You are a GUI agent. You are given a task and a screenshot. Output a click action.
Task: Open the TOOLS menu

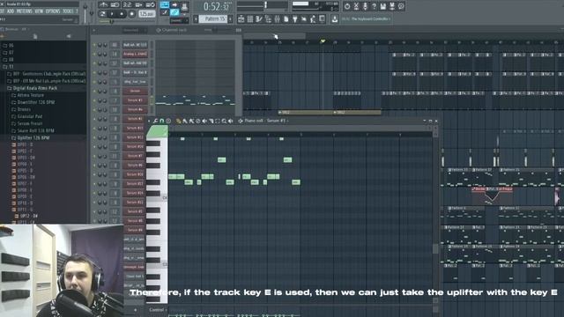68,11
